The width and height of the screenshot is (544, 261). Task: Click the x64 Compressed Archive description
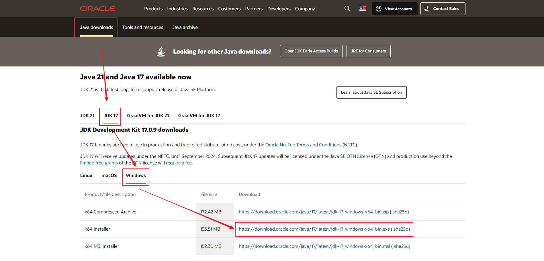coord(110,212)
